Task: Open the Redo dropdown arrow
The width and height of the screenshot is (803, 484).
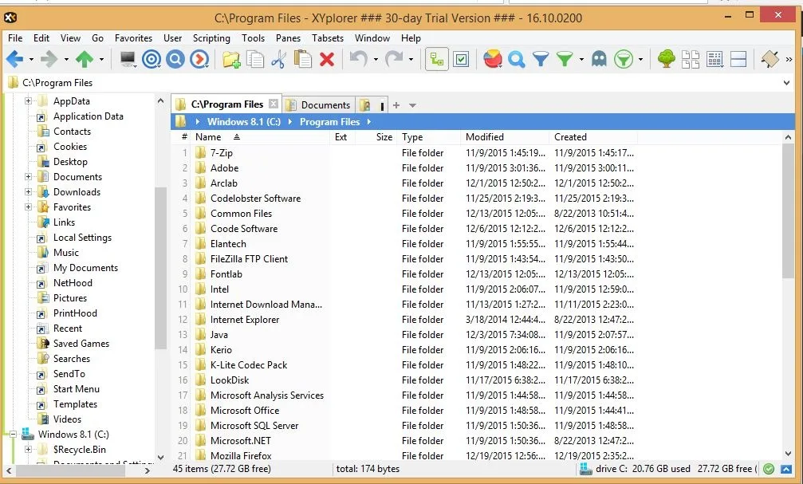Action: (x=411, y=60)
